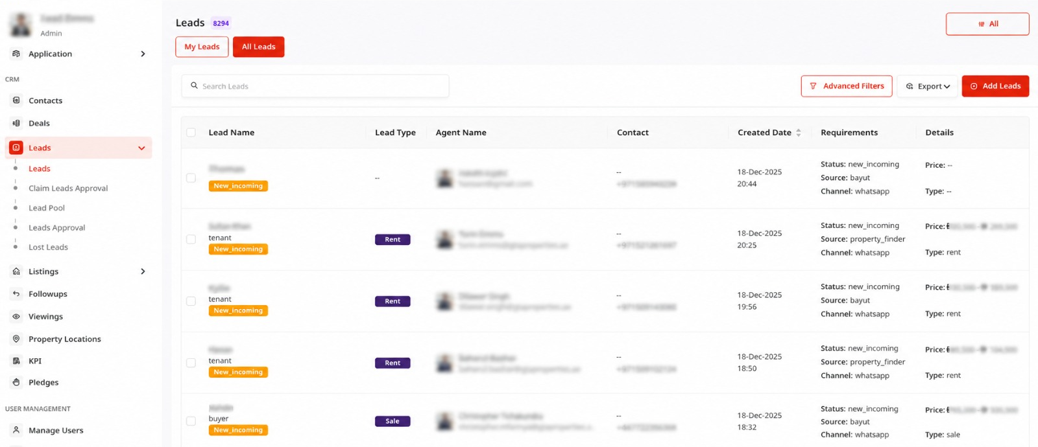
Task: Collapse the Leads submenu chevron
Action: (x=141, y=148)
